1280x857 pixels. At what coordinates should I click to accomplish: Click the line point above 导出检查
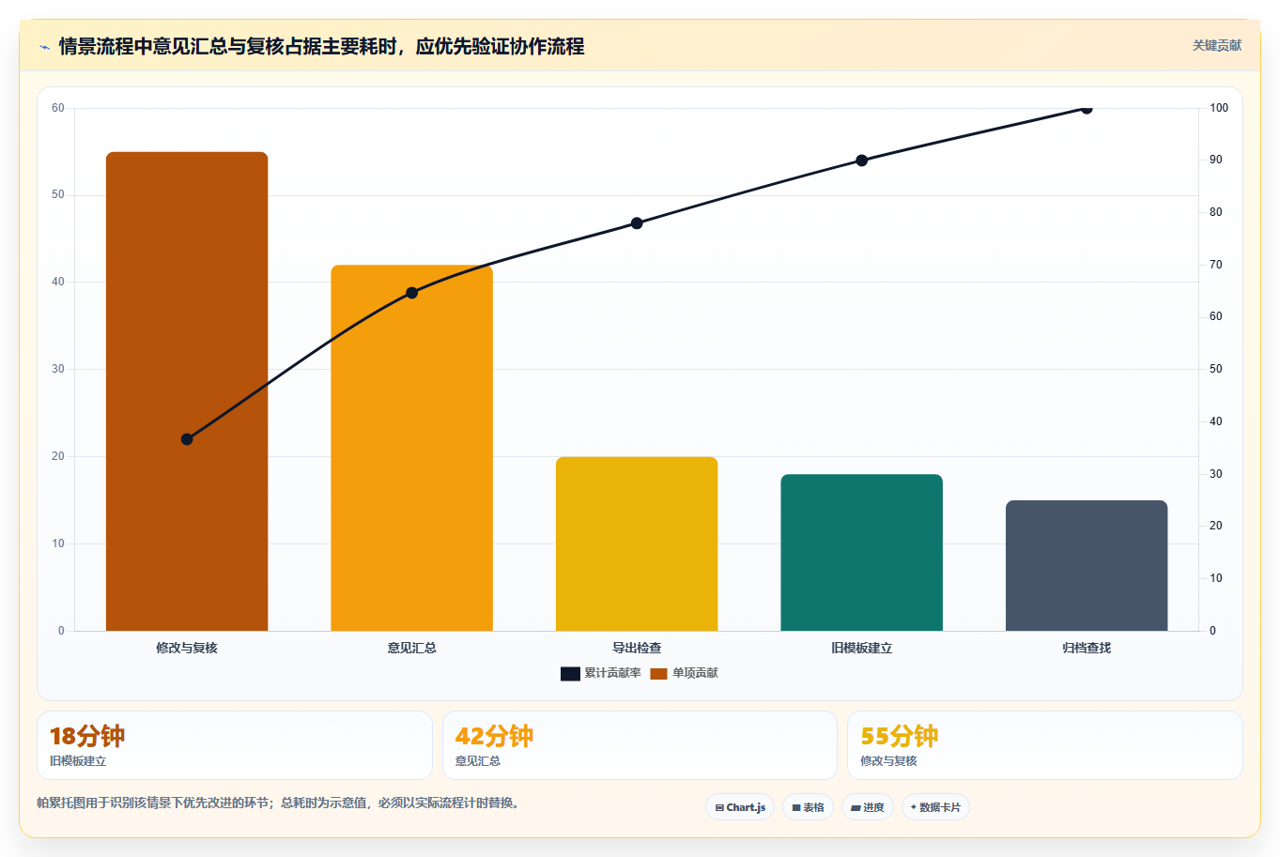tap(637, 223)
